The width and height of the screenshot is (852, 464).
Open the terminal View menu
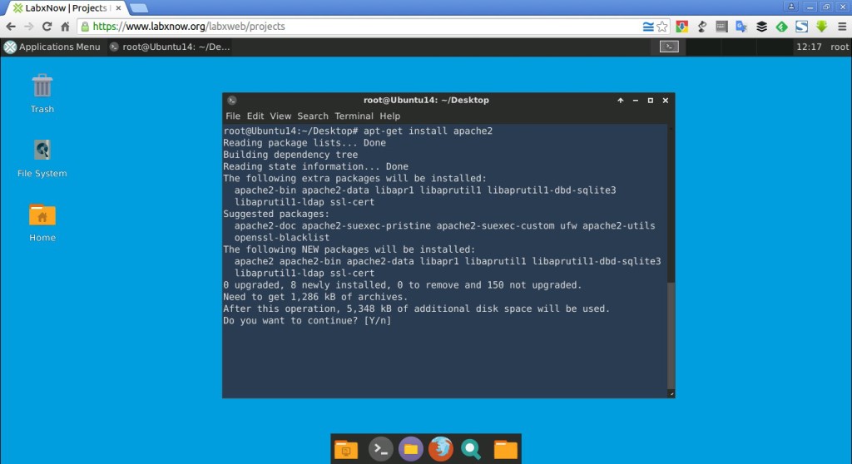click(x=280, y=116)
